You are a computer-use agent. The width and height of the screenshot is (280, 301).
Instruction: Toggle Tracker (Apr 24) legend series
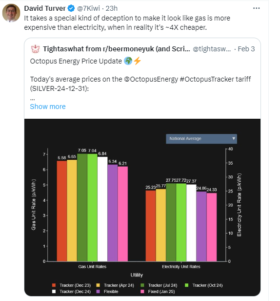pyautogui.click(x=115, y=285)
